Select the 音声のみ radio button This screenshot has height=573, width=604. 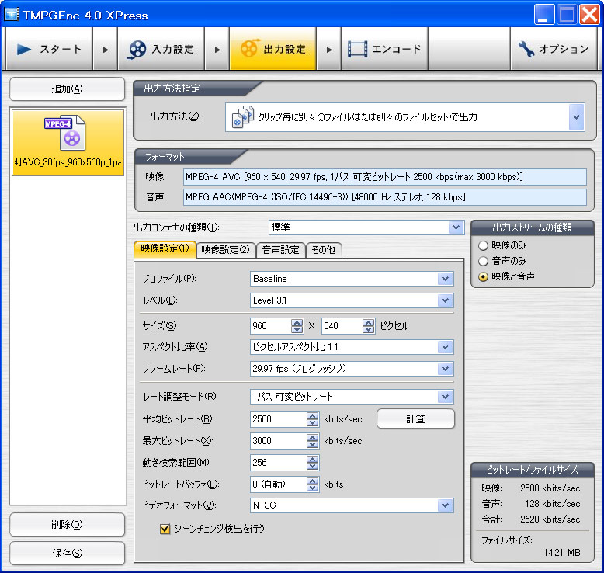(483, 261)
